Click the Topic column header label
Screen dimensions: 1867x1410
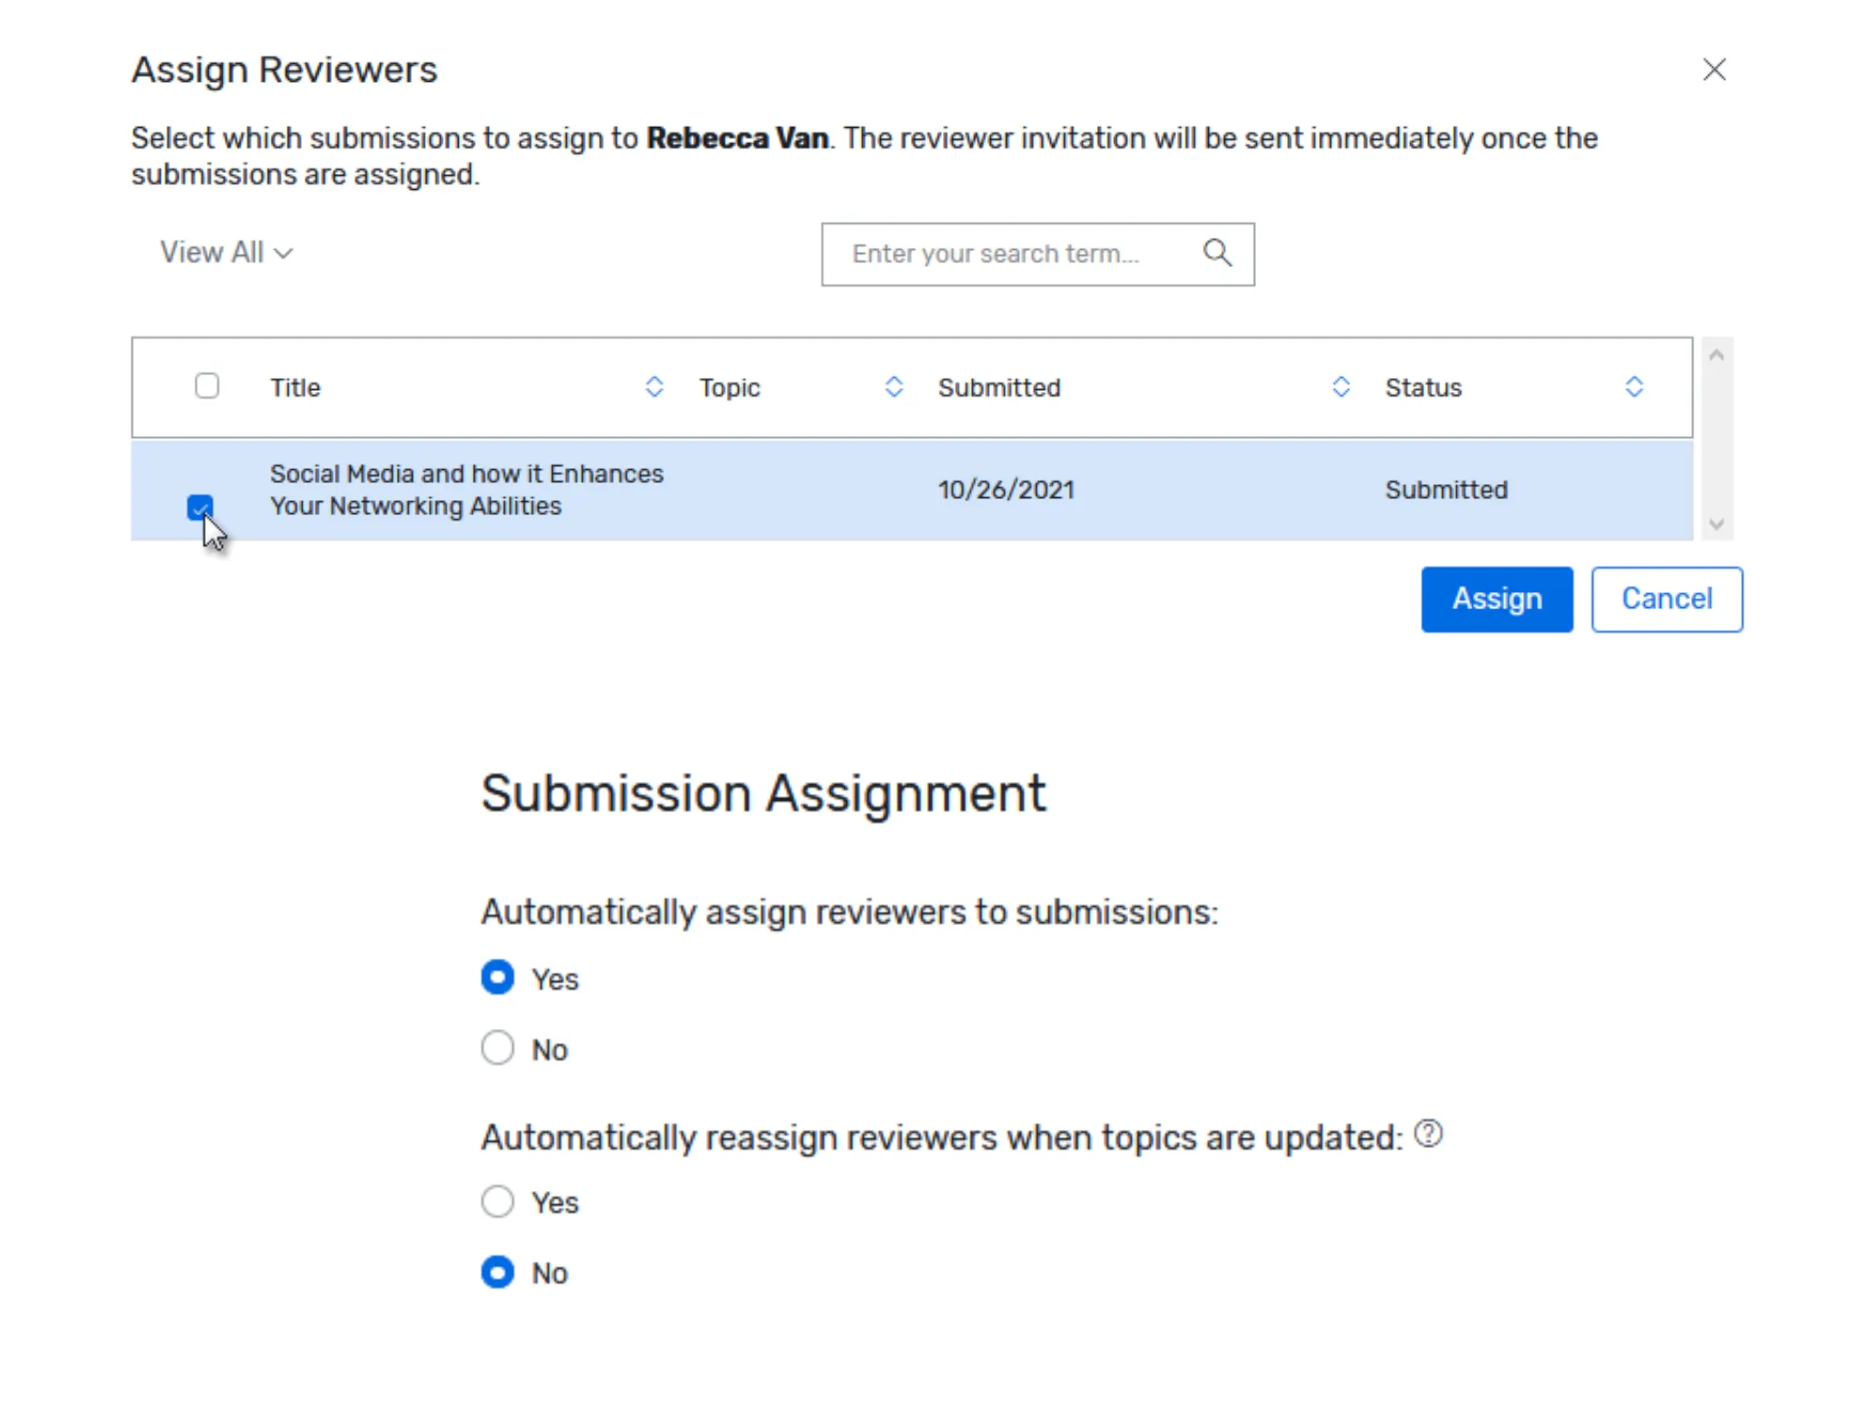(730, 387)
